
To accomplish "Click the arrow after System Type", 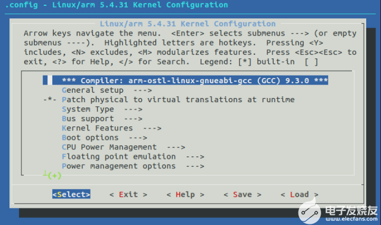I will (x=133, y=109).
